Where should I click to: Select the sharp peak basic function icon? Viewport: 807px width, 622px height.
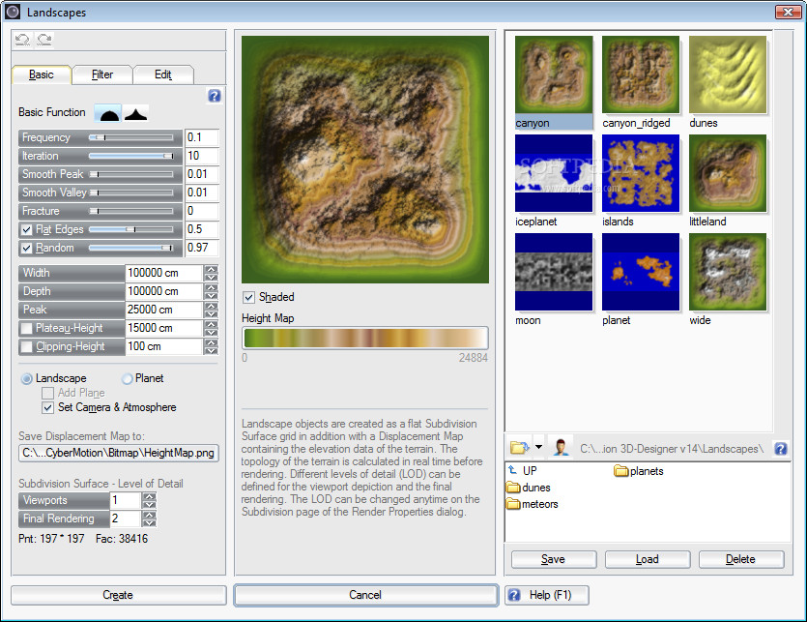[135, 113]
